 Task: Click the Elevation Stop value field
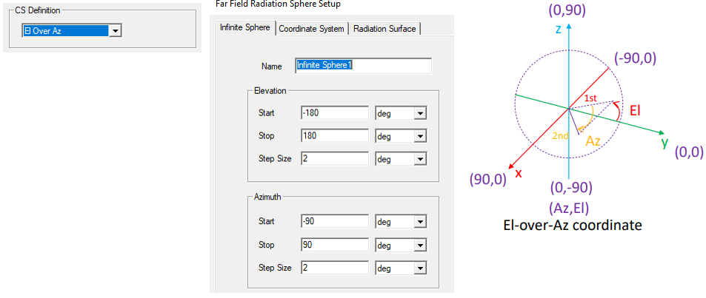[334, 136]
